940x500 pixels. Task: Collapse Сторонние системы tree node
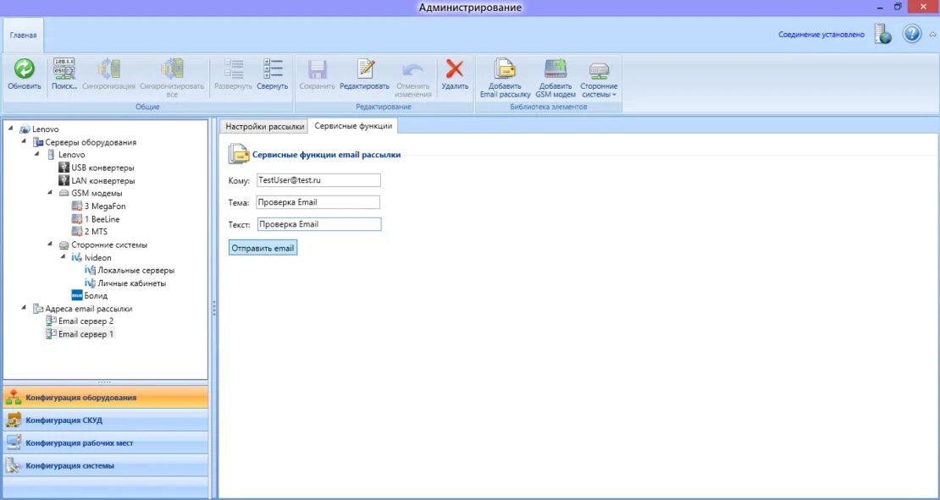pyautogui.click(x=50, y=245)
